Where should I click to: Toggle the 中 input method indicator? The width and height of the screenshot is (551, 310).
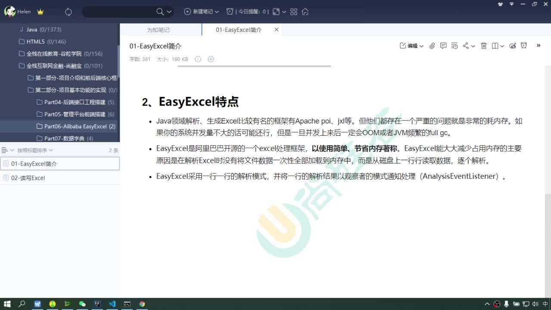click(x=545, y=304)
